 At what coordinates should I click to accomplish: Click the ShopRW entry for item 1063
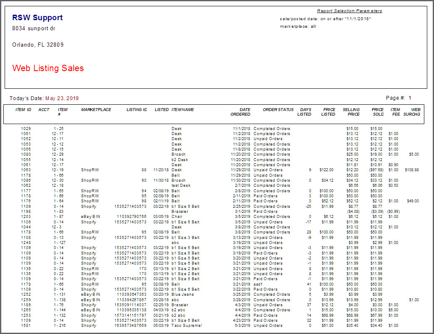[x=89, y=170]
